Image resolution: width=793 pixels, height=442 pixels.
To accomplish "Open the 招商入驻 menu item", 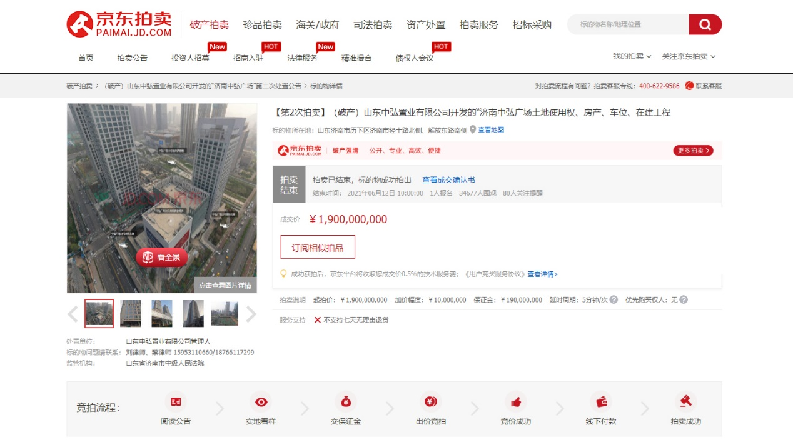I will point(248,58).
